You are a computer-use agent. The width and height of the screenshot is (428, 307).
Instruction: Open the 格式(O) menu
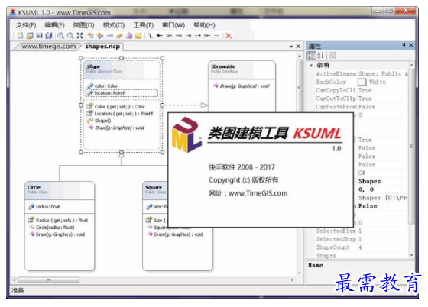(x=114, y=25)
